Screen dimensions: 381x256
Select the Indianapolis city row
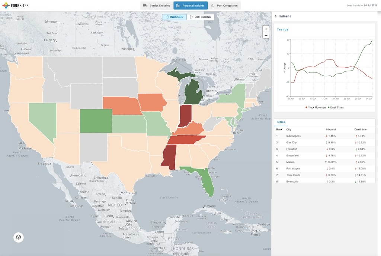(293, 136)
